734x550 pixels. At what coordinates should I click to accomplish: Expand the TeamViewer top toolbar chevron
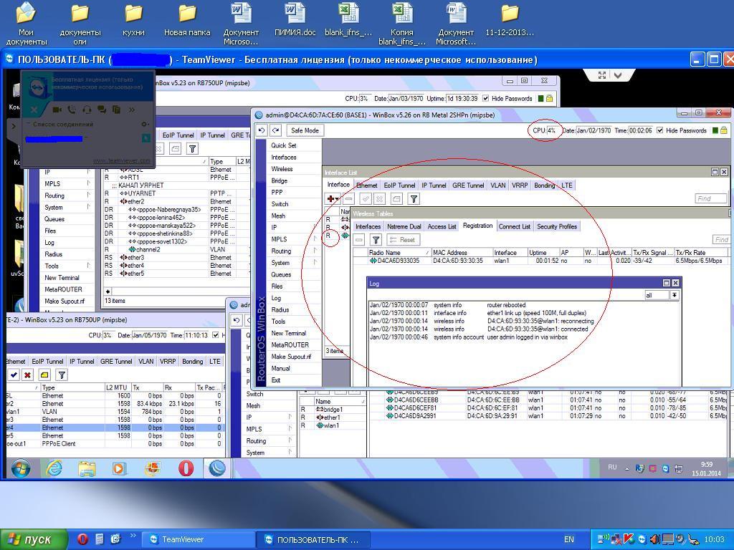(x=618, y=75)
